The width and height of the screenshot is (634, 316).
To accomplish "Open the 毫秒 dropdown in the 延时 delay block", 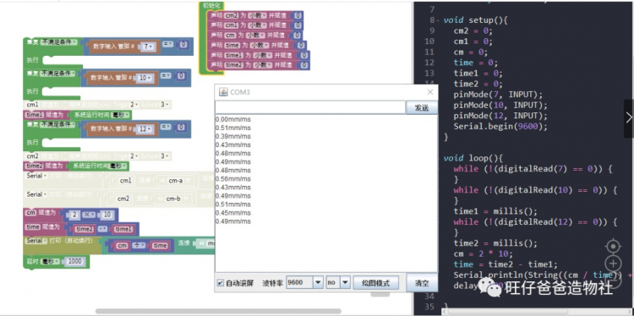I will coord(51,261).
